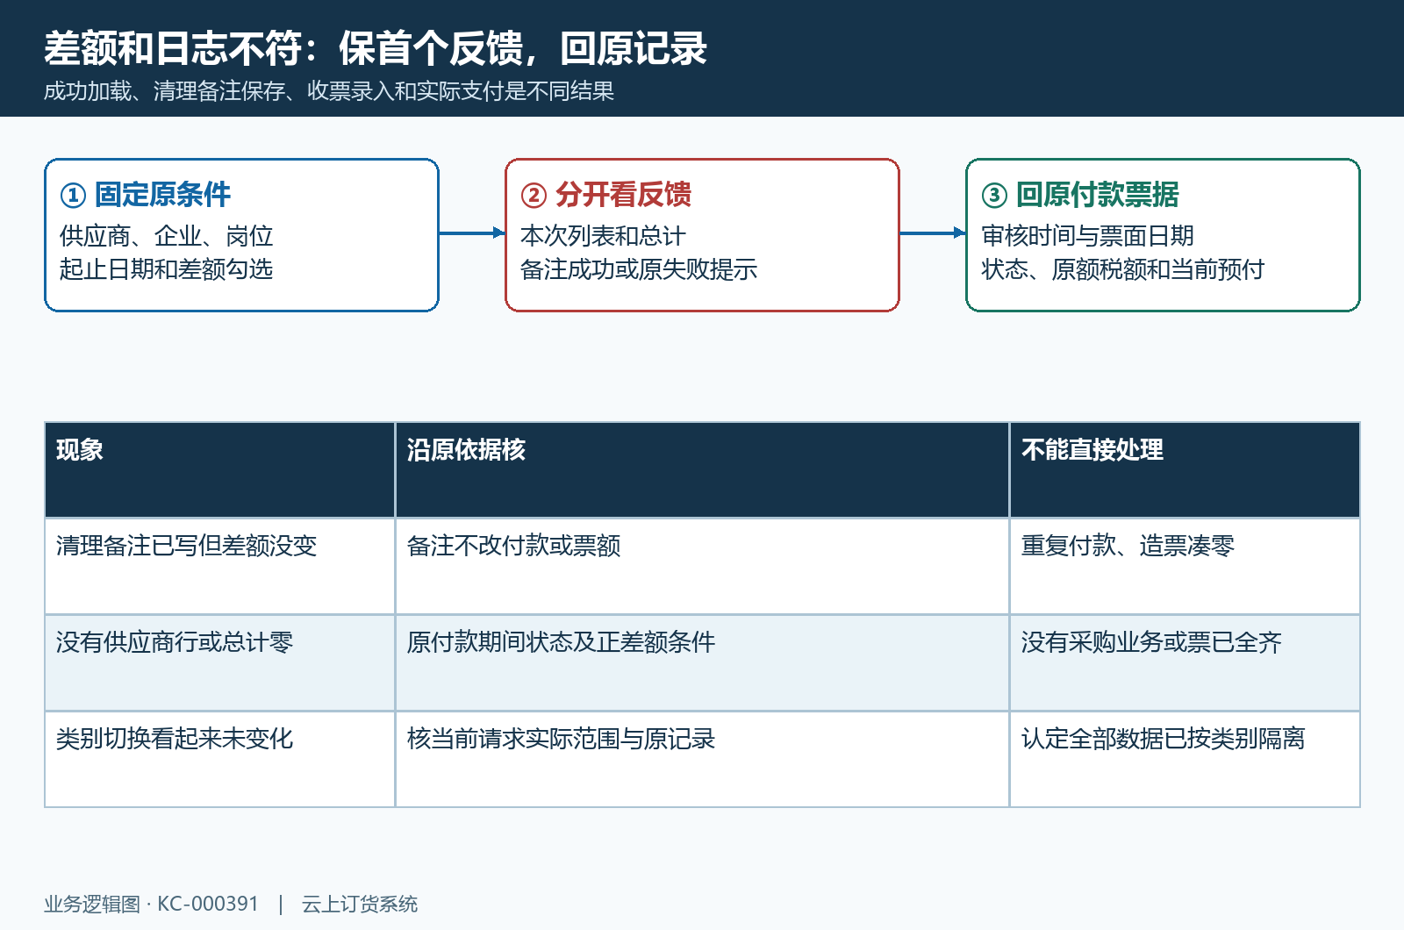Select the cell 重复付款、造票凑零

1185,566
